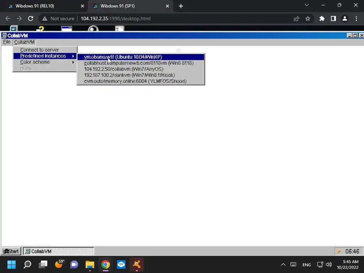The height and width of the screenshot is (273, 364).
Task: Reload the current page
Action: pyautogui.click(x=31, y=18)
